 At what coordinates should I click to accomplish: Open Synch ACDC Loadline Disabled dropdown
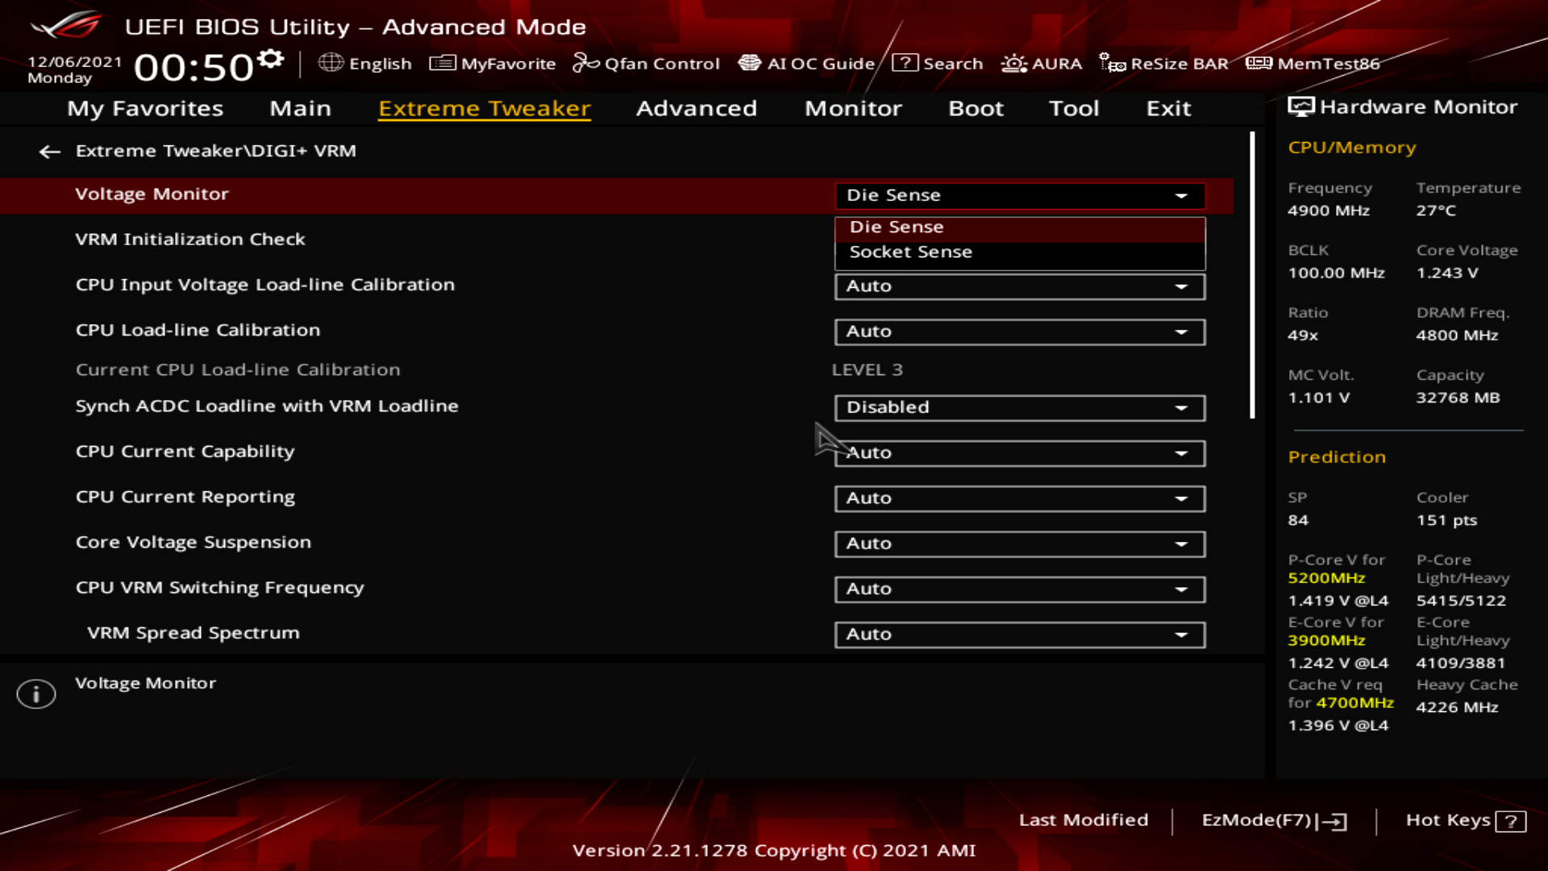pos(1019,407)
